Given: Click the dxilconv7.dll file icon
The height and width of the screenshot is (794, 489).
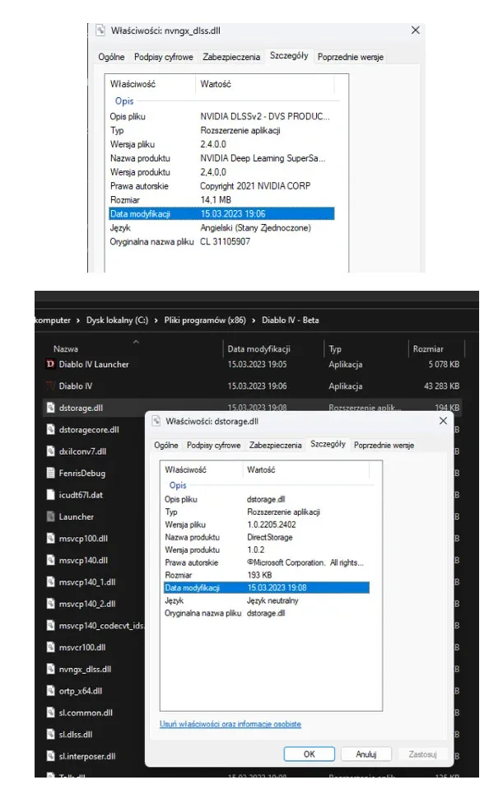Looking at the screenshot, I should coord(50,451).
